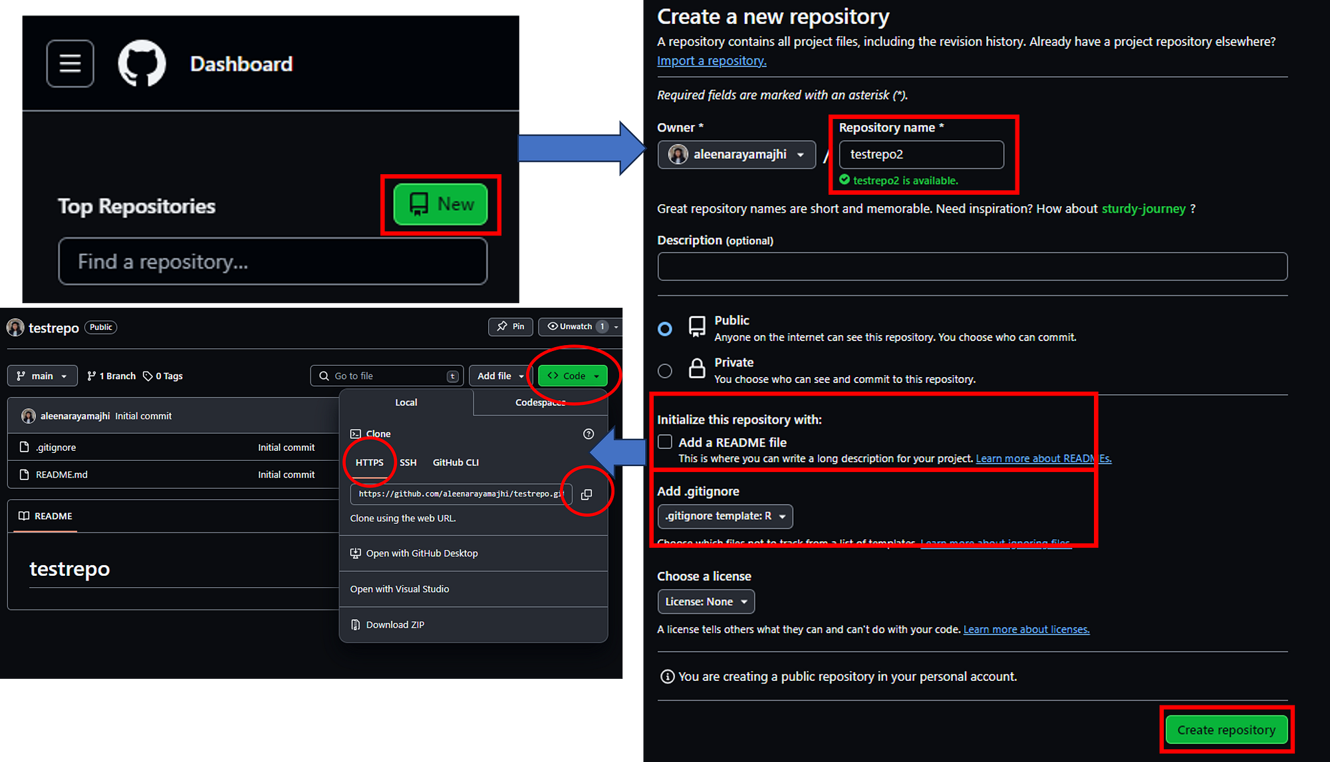
Task: Pin the testrepo repository
Action: [510, 326]
